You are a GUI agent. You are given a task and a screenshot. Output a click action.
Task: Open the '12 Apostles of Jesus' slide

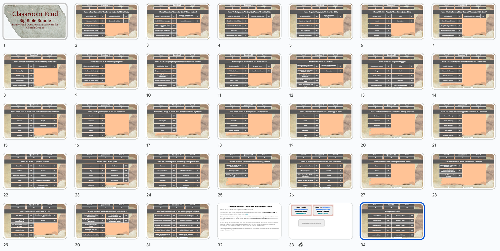pyautogui.click(x=35, y=171)
